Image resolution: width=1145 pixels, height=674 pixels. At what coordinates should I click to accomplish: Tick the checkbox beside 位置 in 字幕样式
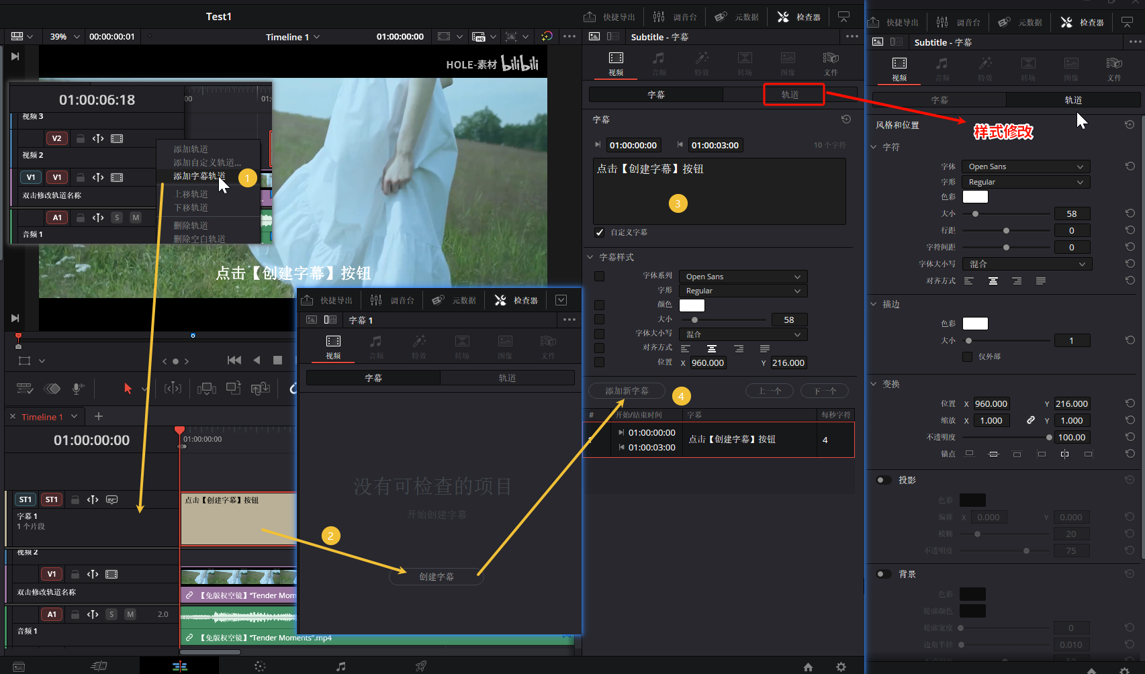point(600,362)
